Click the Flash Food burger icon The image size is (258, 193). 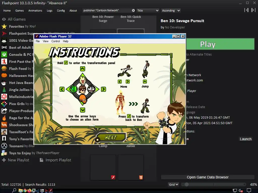click(4, 69)
